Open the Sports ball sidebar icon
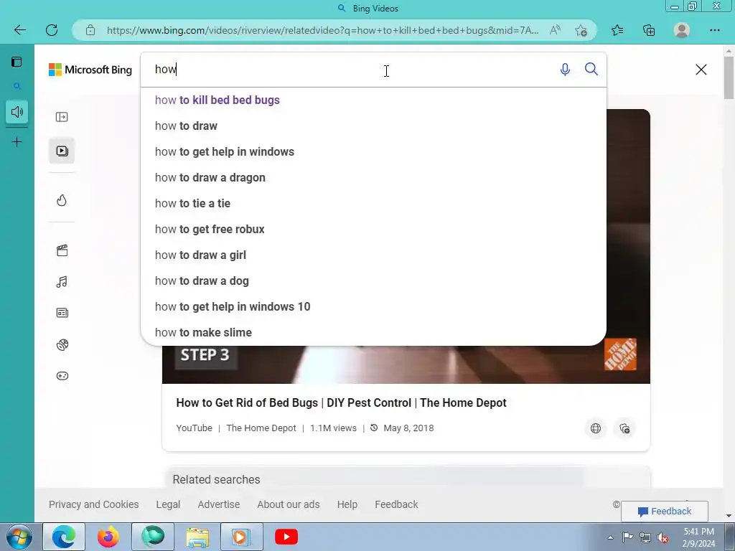 [x=62, y=345]
